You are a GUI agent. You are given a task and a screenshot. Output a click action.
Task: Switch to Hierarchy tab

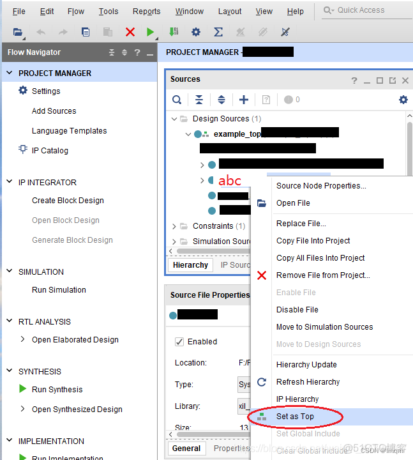[x=190, y=265]
